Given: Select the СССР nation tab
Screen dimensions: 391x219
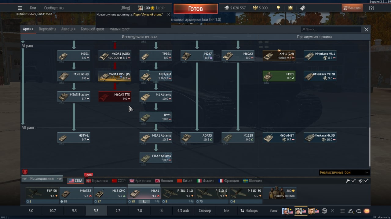Looking at the screenshot, I should (119, 181).
